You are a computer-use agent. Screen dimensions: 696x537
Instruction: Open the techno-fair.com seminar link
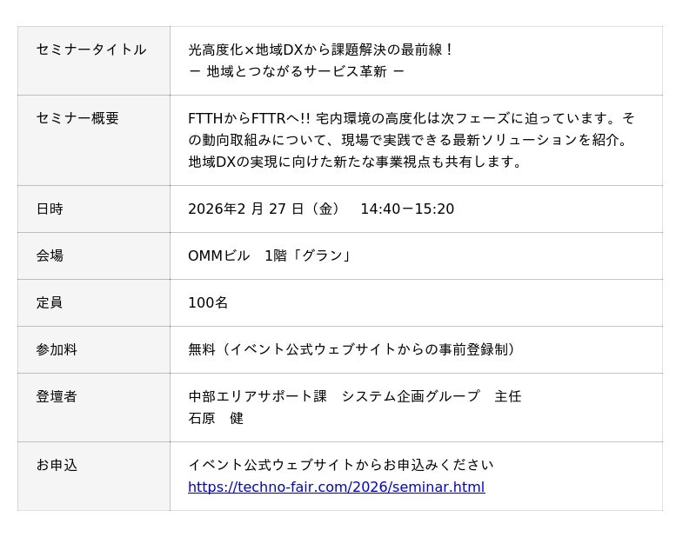click(x=336, y=487)
